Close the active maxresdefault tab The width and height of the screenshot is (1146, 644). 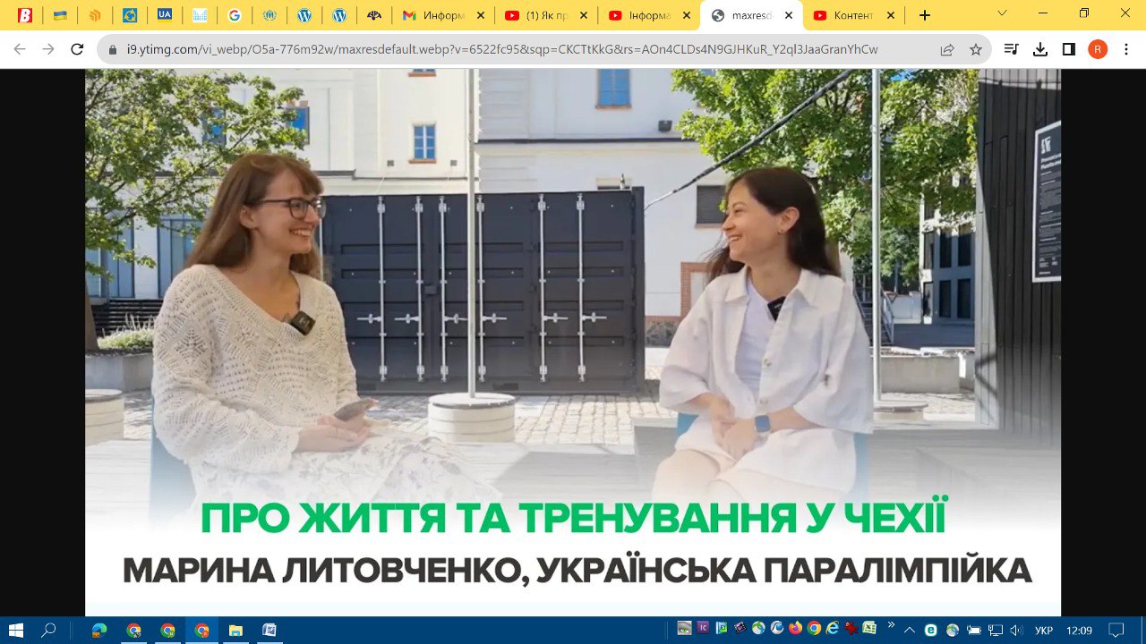click(789, 15)
